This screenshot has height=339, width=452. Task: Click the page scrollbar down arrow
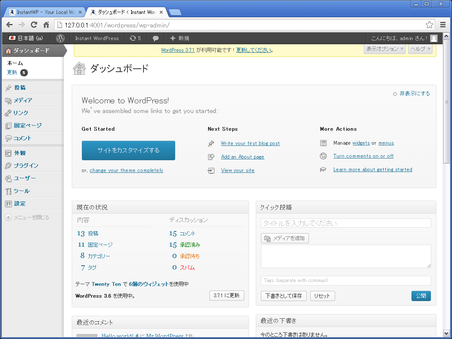click(446, 333)
